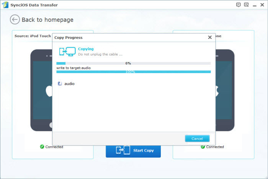Click the audio loading spinner icon
This screenshot has width=268, height=179.
coord(60,83)
